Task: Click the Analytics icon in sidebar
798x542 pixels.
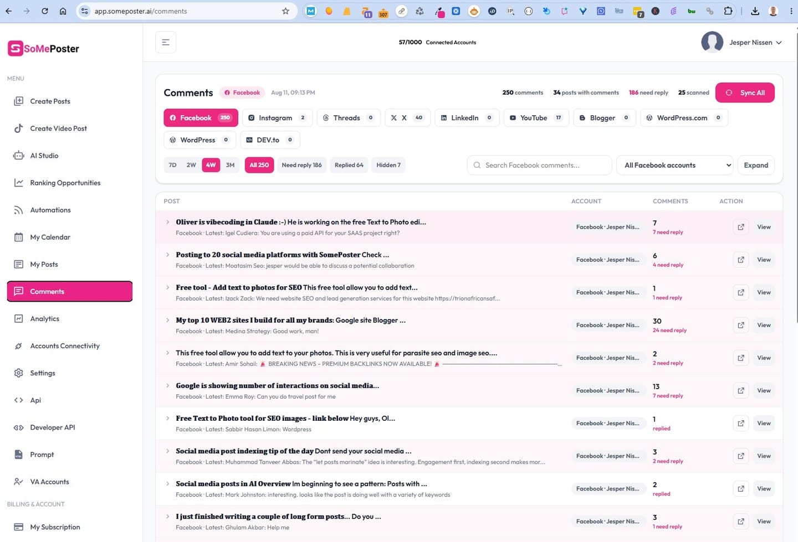Action: click(19, 319)
